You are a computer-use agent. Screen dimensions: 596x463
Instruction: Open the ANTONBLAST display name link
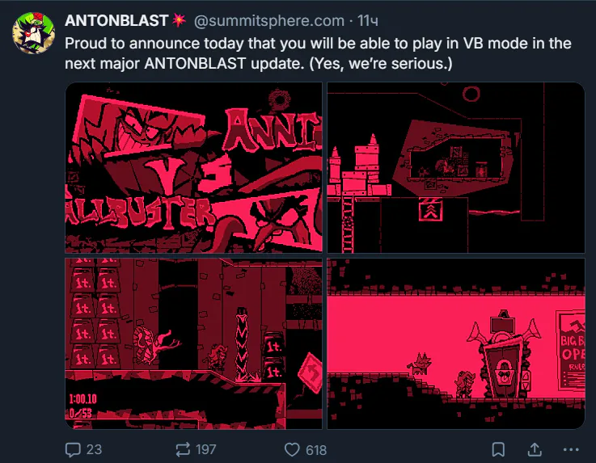116,20
